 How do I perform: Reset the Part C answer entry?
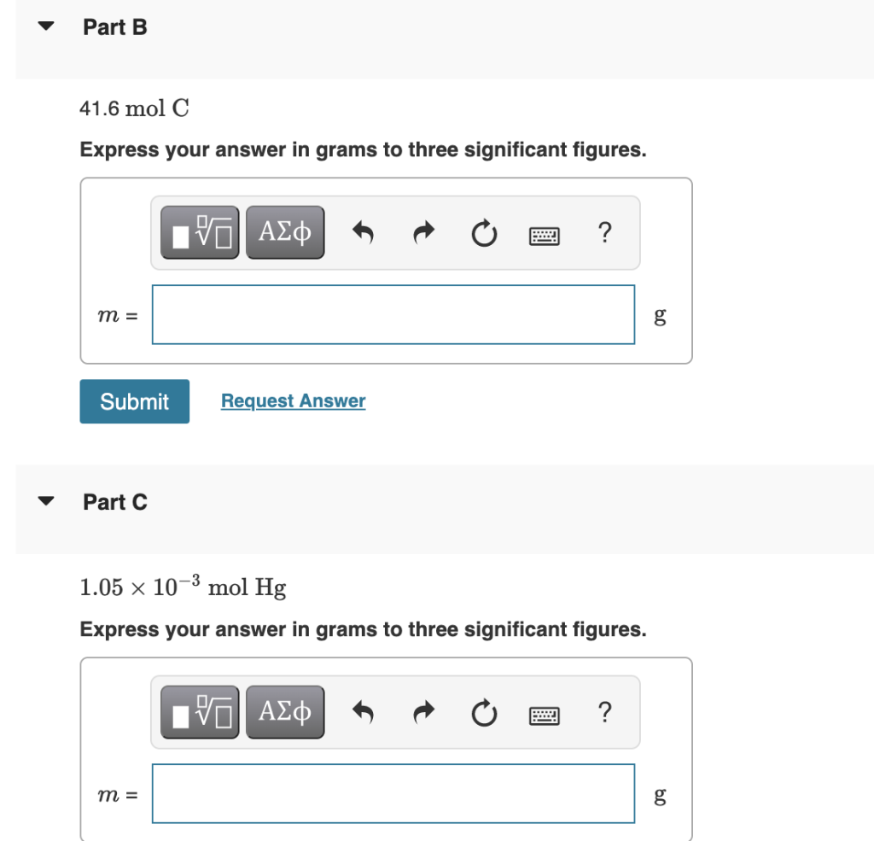pyautogui.click(x=483, y=712)
